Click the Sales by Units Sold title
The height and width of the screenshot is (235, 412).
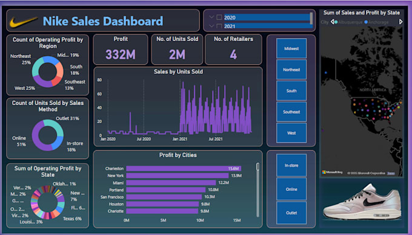click(x=178, y=71)
